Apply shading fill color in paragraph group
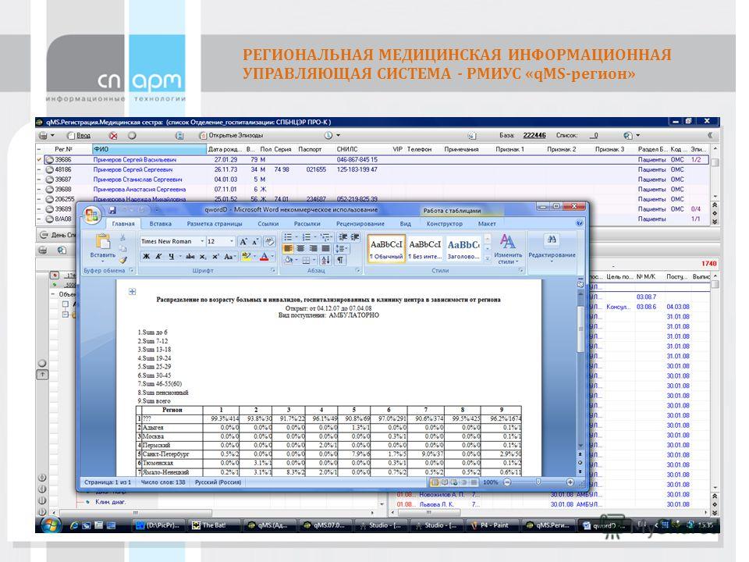749x562 pixels. (x=289, y=261)
